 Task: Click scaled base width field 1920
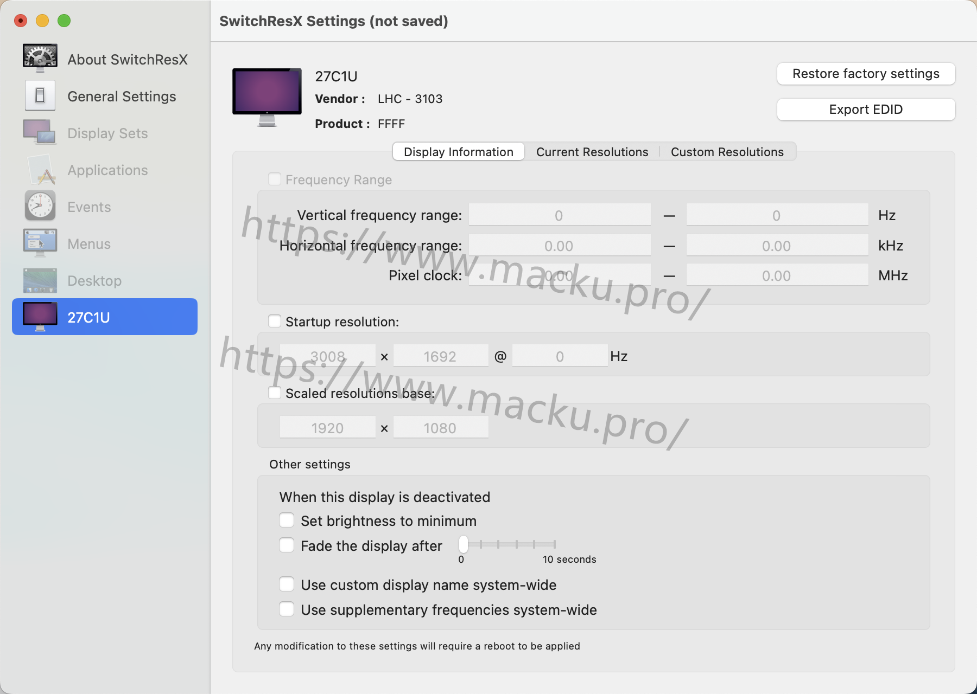click(328, 427)
